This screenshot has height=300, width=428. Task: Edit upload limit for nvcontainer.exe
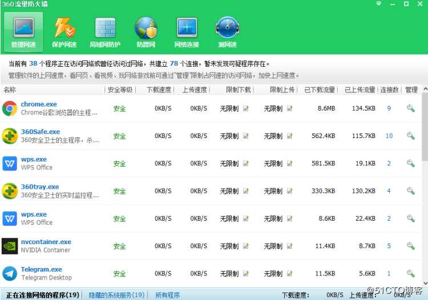click(289, 246)
